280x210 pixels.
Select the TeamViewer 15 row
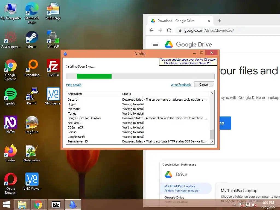pos(138,141)
